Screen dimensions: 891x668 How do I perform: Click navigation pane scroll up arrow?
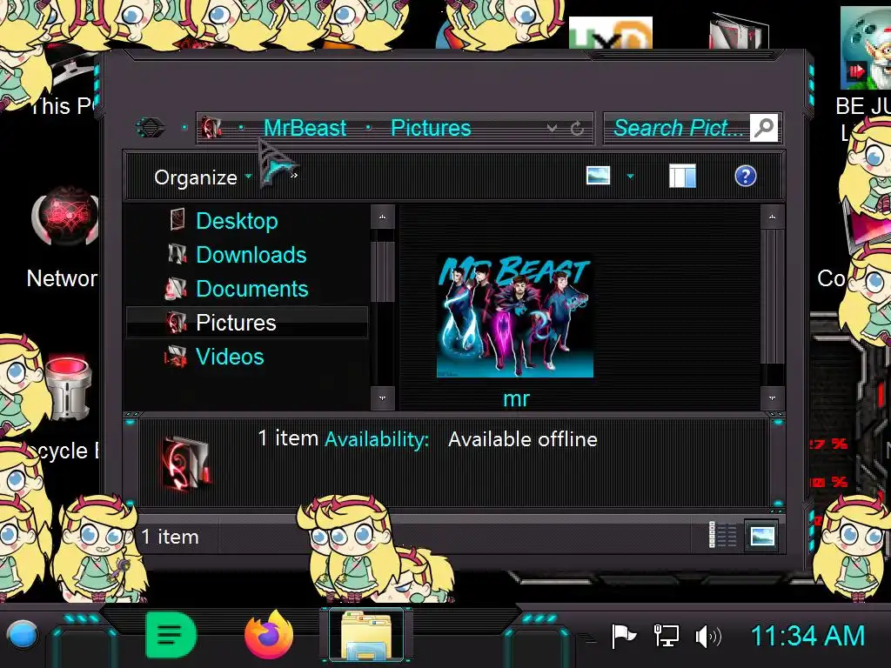pyautogui.click(x=383, y=217)
